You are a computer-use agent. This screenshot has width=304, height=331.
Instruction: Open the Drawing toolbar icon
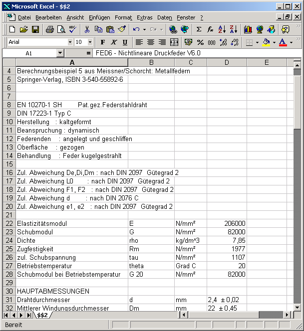coord(271,29)
